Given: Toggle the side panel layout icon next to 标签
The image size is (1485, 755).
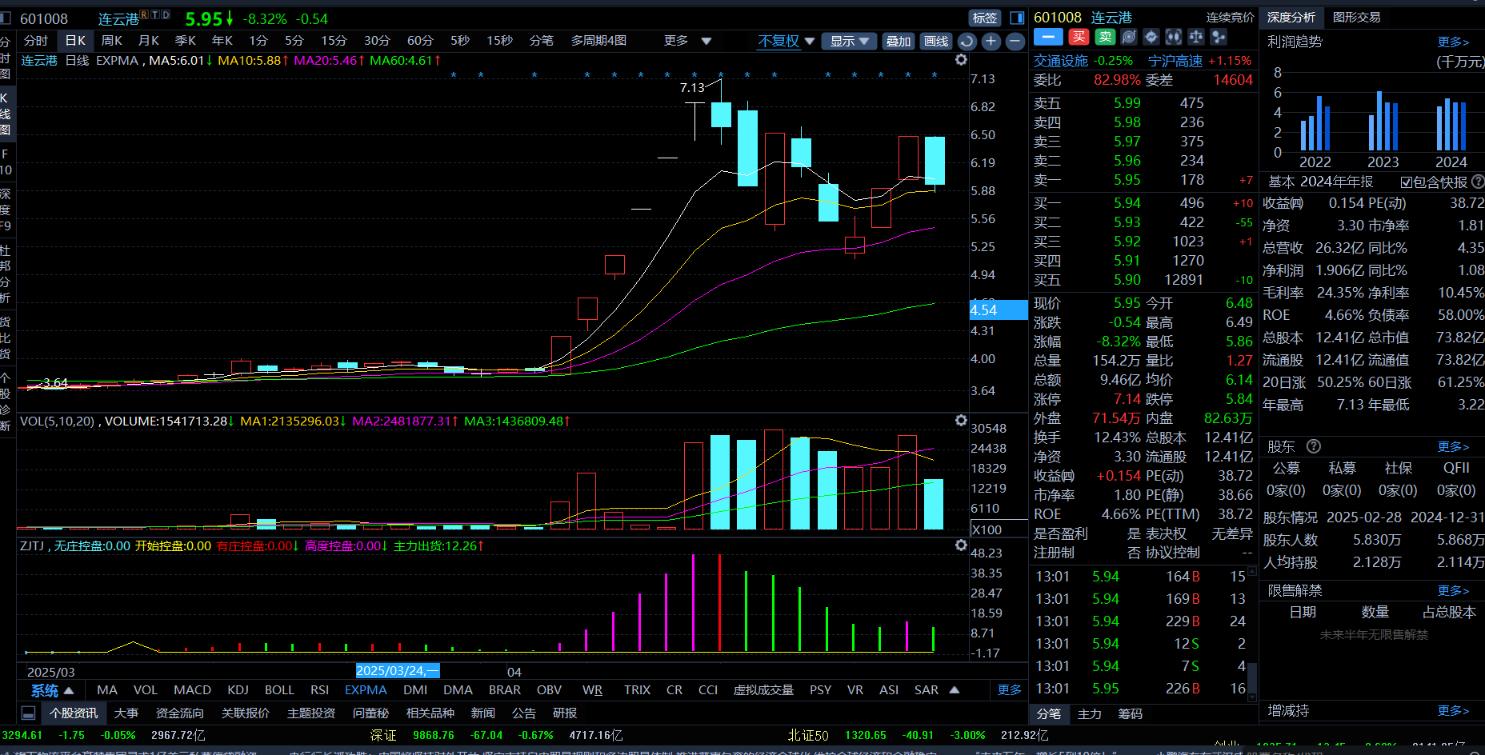Looking at the screenshot, I should (1017, 18).
